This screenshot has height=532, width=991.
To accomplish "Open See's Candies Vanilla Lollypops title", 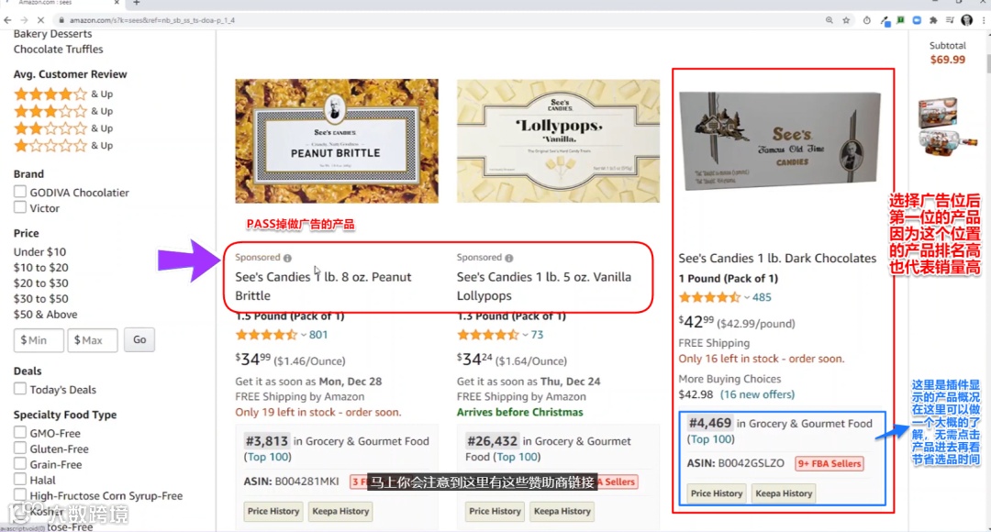I will [544, 286].
